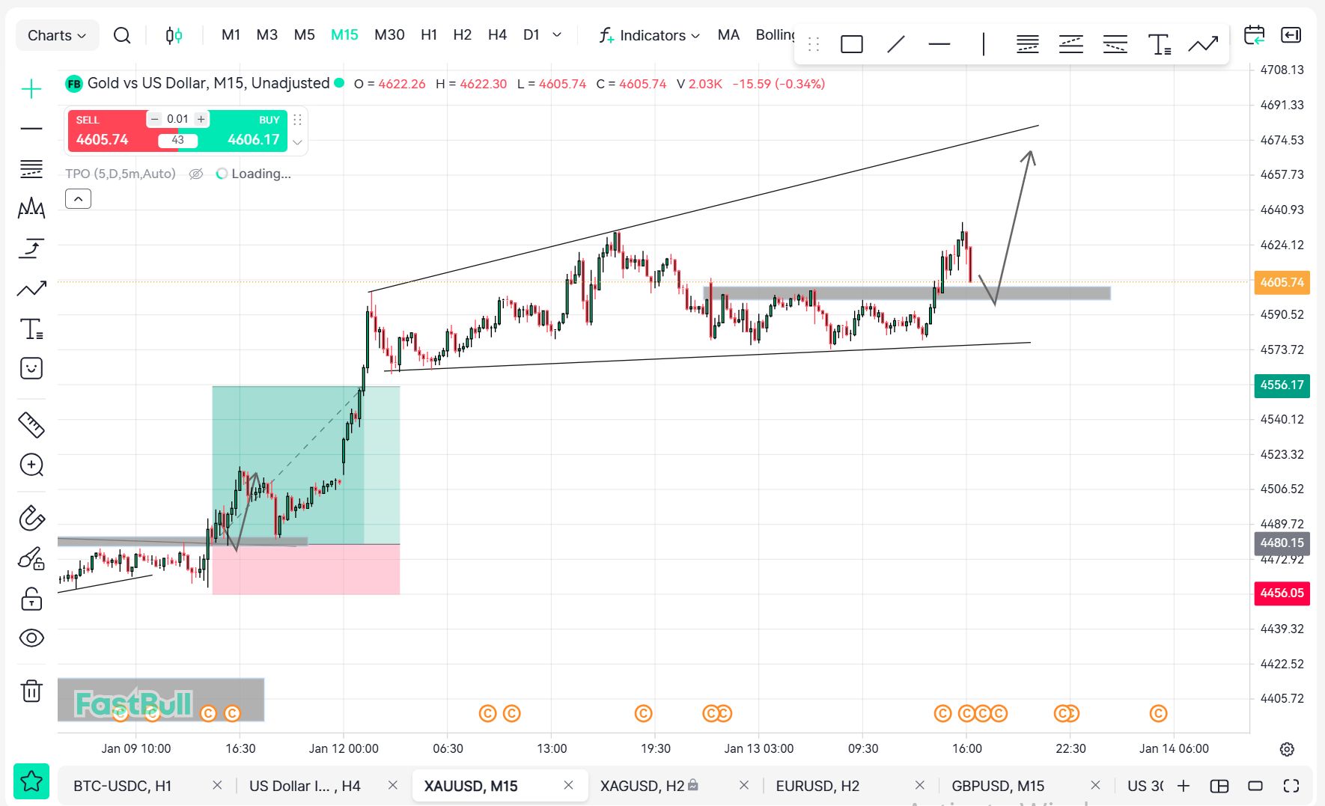Image resolution: width=1325 pixels, height=806 pixels.
Task: Select the crosshair cursor tool
Action: point(31,90)
